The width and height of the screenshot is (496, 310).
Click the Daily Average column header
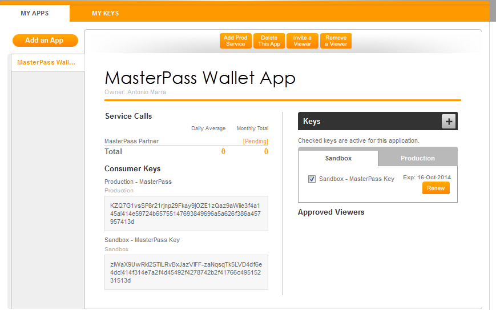[208, 128]
